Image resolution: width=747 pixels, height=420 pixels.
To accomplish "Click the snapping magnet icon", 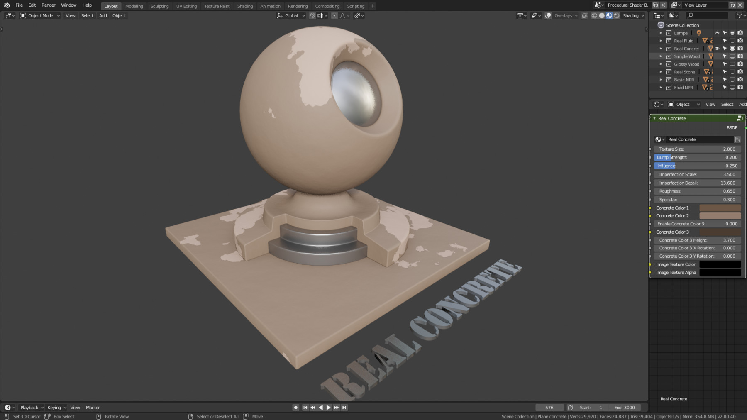I will pos(311,15).
